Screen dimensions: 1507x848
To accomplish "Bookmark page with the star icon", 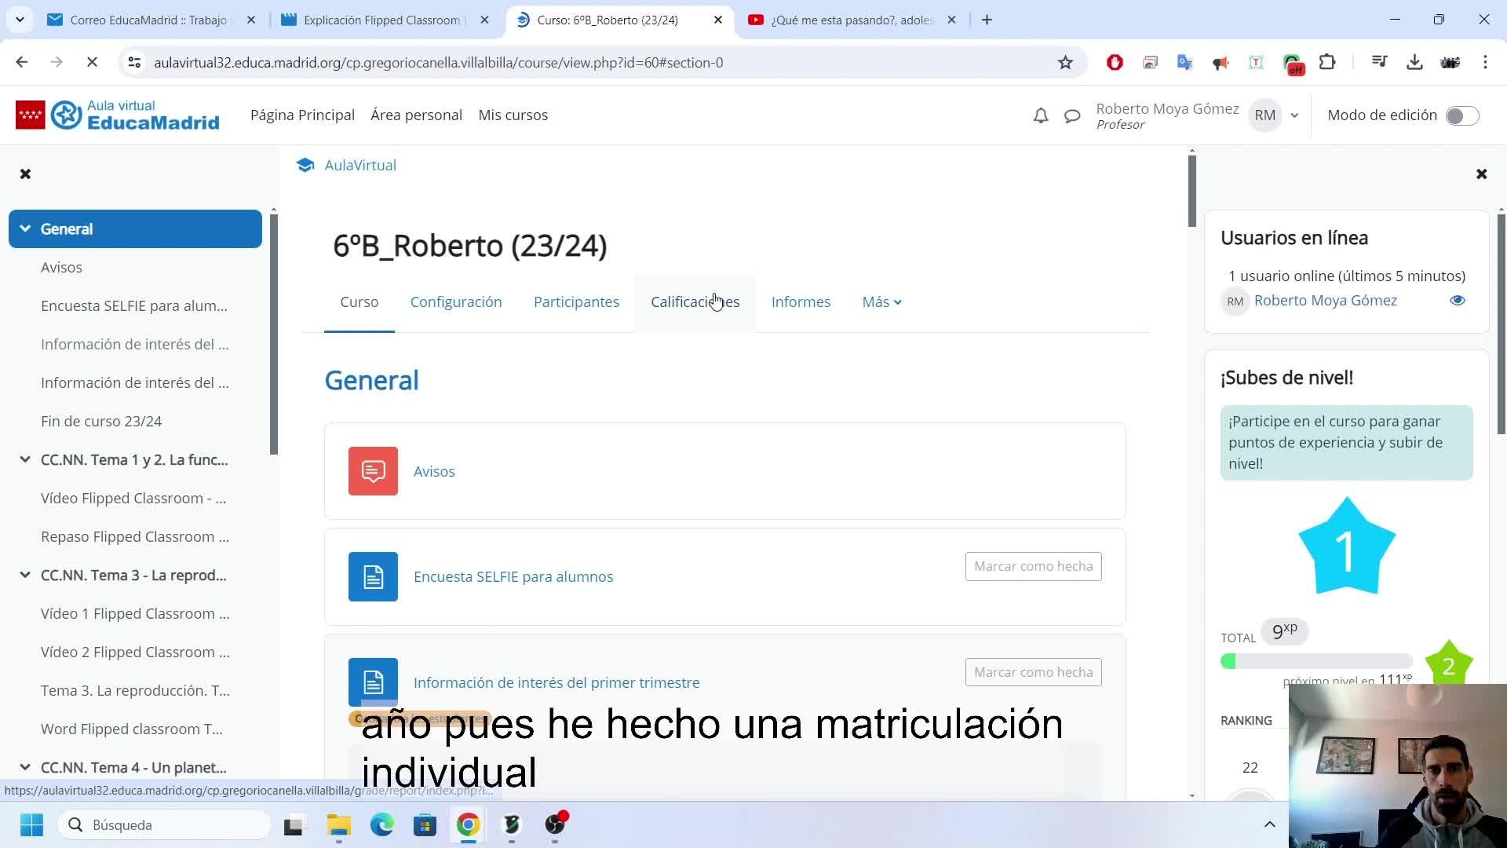I will point(1065,63).
